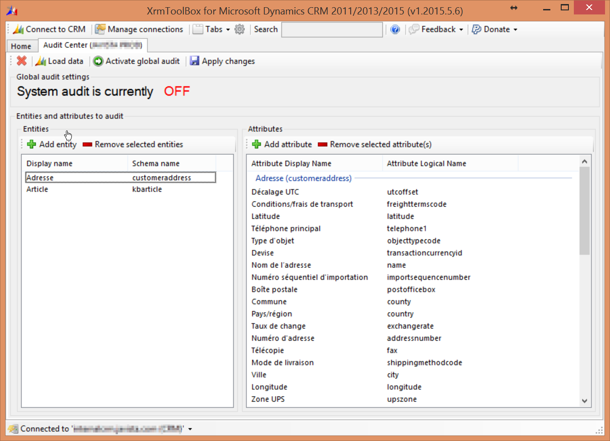Click the Donate PayPal icon
This screenshot has height=441, width=610.
pyautogui.click(x=476, y=29)
